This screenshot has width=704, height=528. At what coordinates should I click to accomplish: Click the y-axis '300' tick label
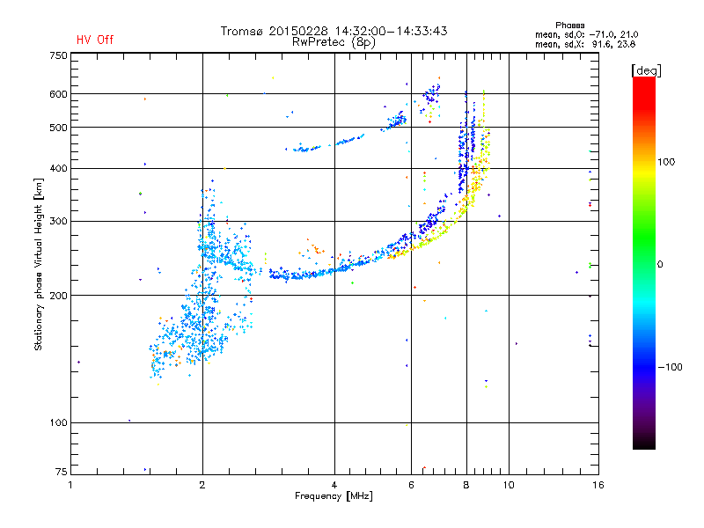click(x=58, y=221)
